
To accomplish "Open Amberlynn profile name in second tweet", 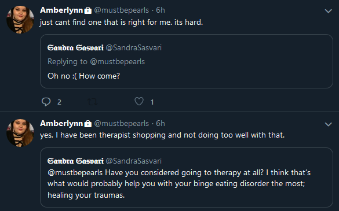I will tap(61, 123).
